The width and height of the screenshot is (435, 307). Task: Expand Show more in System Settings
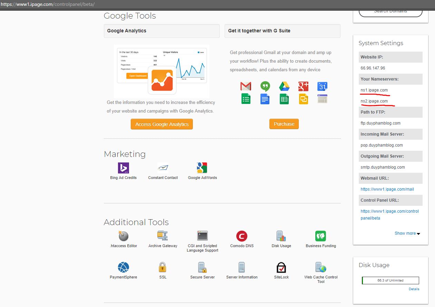[407, 233]
